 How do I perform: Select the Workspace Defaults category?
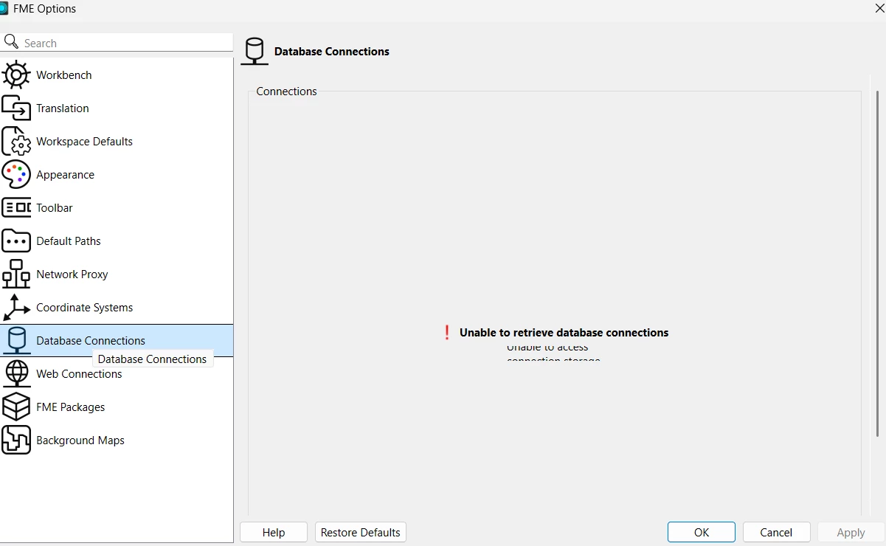117,142
